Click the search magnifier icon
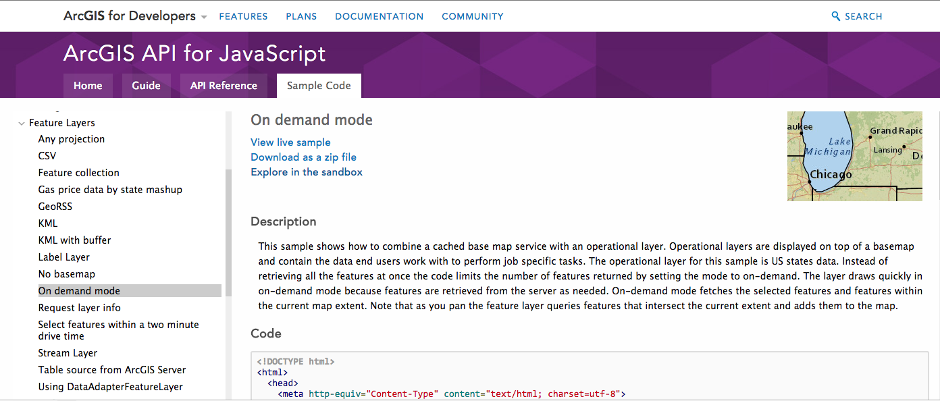The image size is (940, 401). click(836, 16)
